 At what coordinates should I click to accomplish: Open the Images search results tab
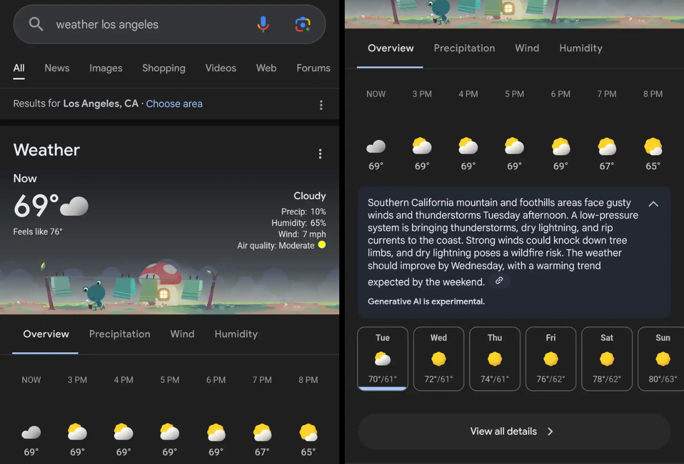click(106, 68)
